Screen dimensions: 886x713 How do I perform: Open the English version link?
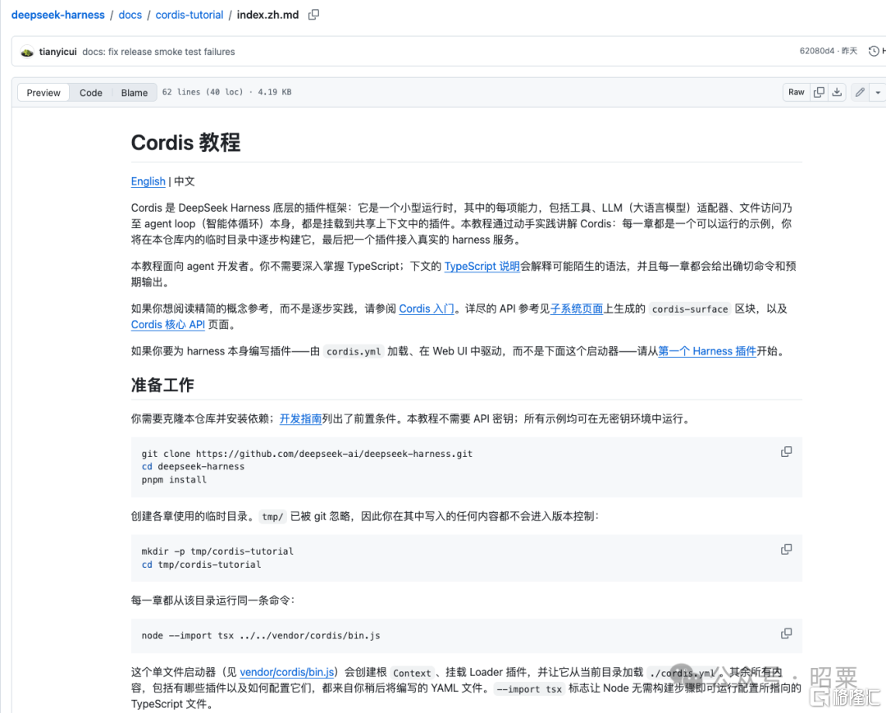(148, 181)
